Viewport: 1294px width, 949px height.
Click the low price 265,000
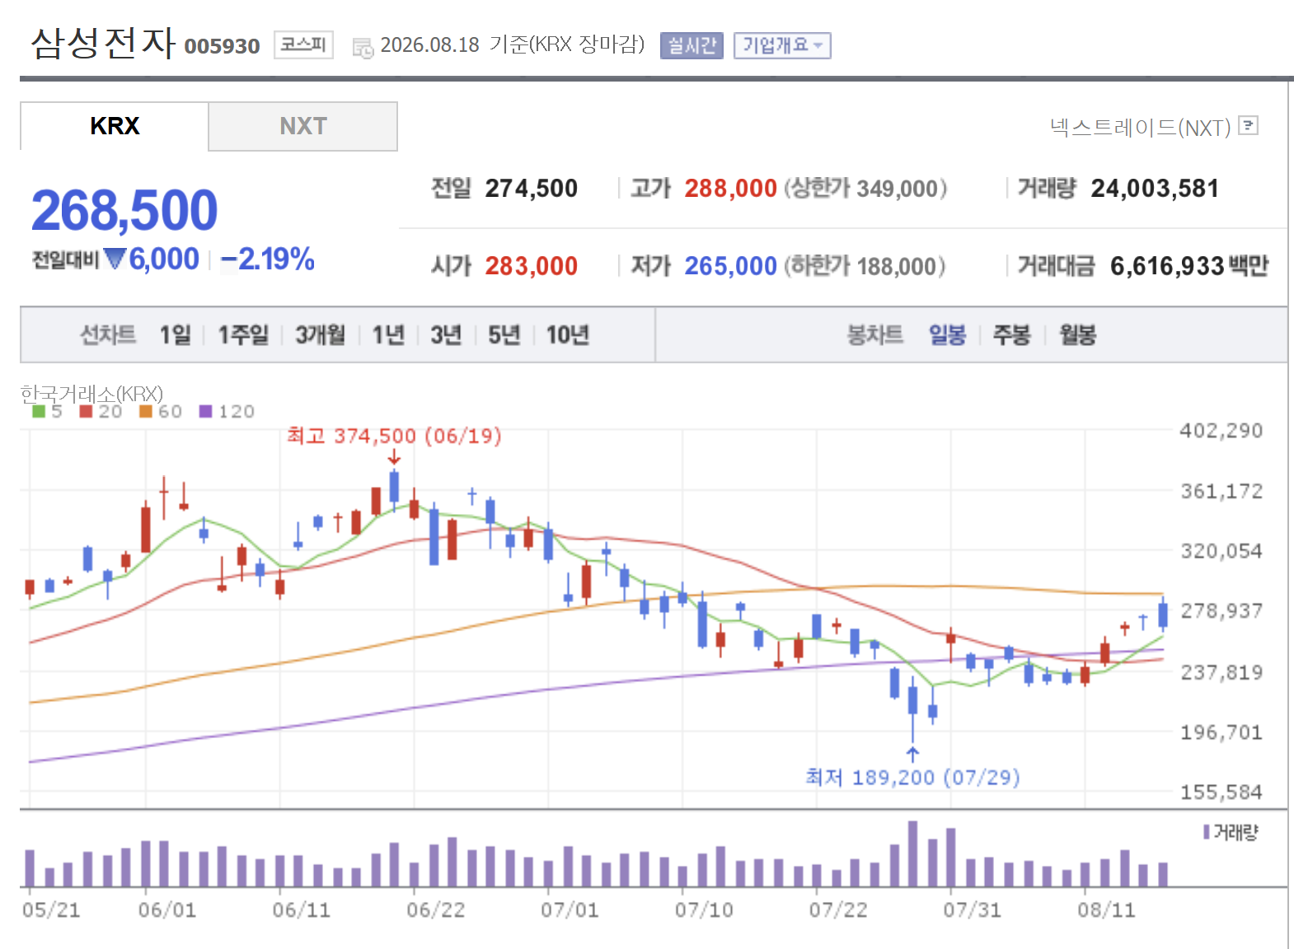730,266
